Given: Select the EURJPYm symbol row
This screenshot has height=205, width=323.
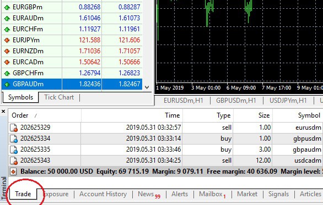Looking at the screenshot, I should (72, 40).
